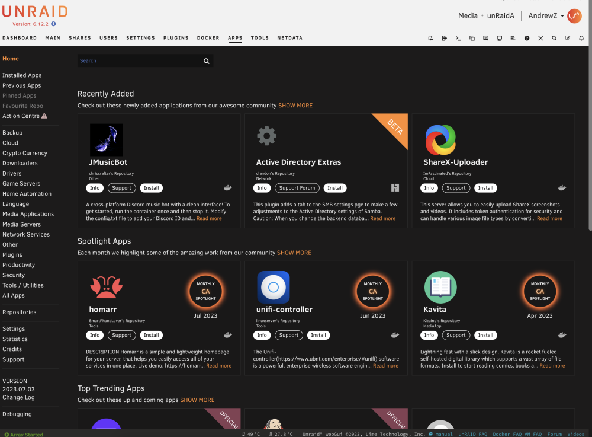Open Support Forum for Active Directory Extras

[297, 188]
